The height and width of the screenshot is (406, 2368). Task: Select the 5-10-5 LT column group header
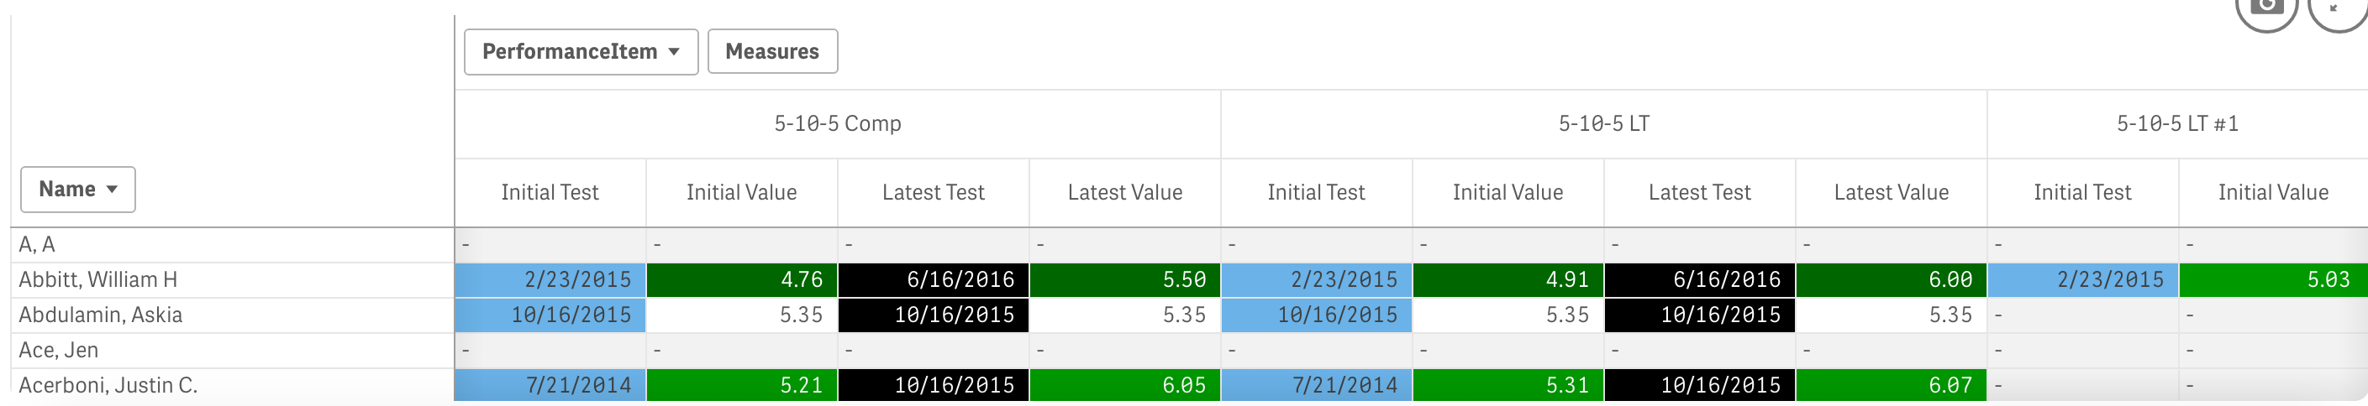point(1603,124)
